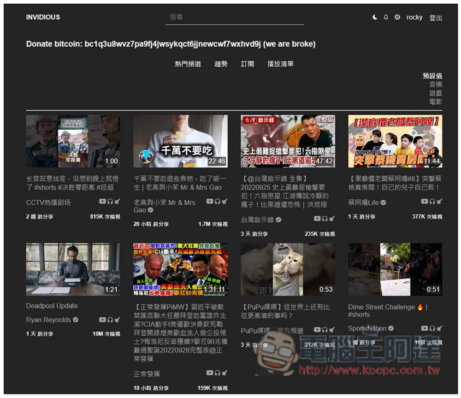This screenshot has height=398, width=461.
Task: Listen audio-only for 台灣啟示錄 video
Action: [325, 219]
